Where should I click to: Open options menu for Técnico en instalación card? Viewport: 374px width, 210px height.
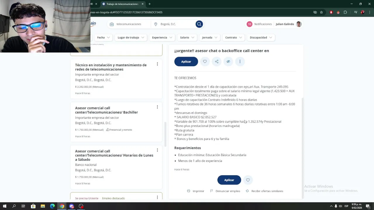coord(157,64)
